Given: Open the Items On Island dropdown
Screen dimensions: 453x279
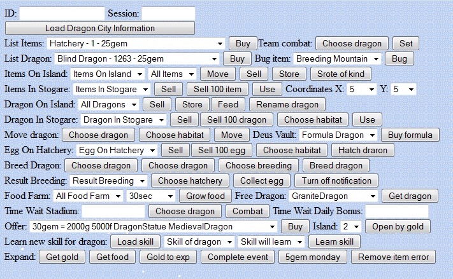Looking at the screenshot, I should [108, 74].
